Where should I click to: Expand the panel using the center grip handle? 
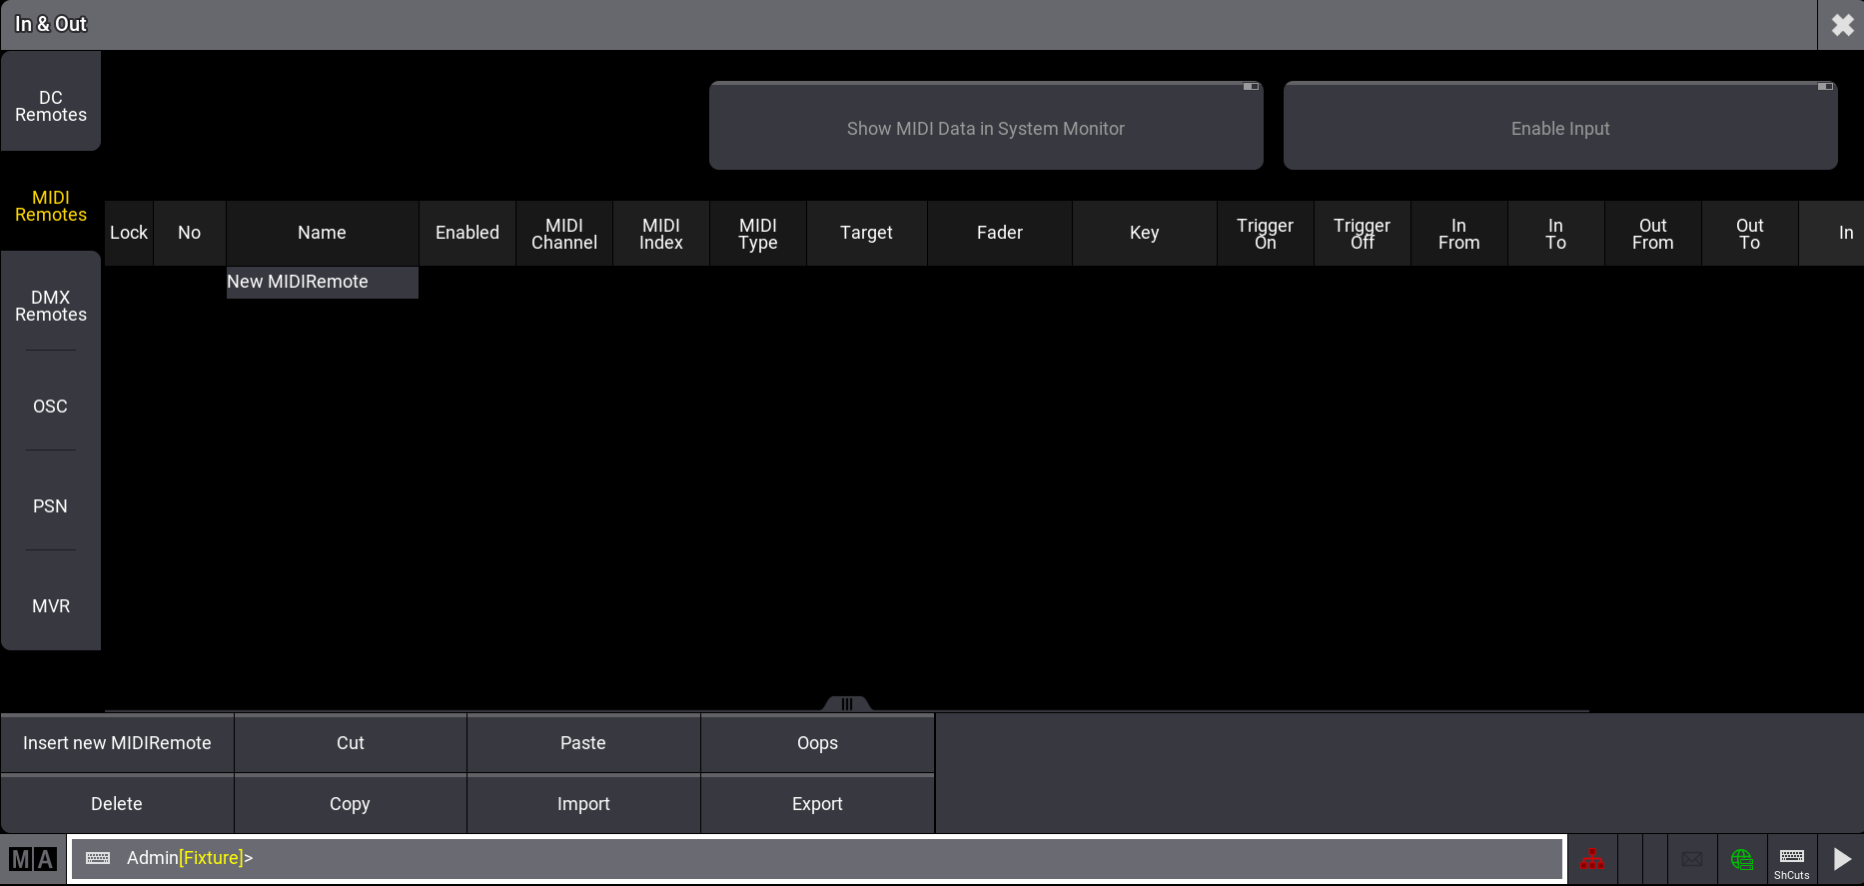[846, 703]
